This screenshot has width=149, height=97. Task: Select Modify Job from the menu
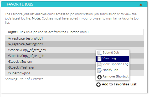pos(113,70)
